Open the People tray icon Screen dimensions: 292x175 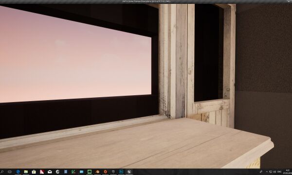pyautogui.click(x=261, y=172)
